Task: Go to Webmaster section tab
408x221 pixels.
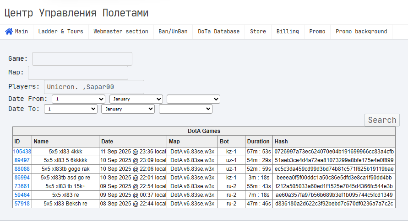Action: tap(121, 32)
